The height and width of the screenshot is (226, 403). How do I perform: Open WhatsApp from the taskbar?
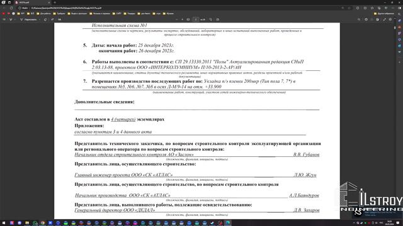pyautogui.click(x=35, y=223)
